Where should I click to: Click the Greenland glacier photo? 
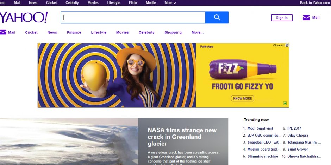coord(69,141)
